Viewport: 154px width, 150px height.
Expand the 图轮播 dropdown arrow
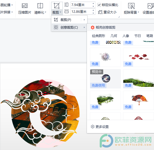12,5
